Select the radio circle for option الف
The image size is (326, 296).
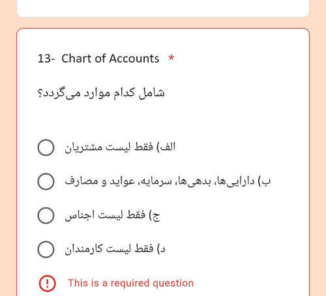coord(46,147)
